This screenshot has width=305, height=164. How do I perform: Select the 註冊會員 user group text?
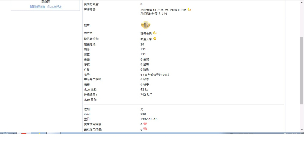tap(146, 34)
